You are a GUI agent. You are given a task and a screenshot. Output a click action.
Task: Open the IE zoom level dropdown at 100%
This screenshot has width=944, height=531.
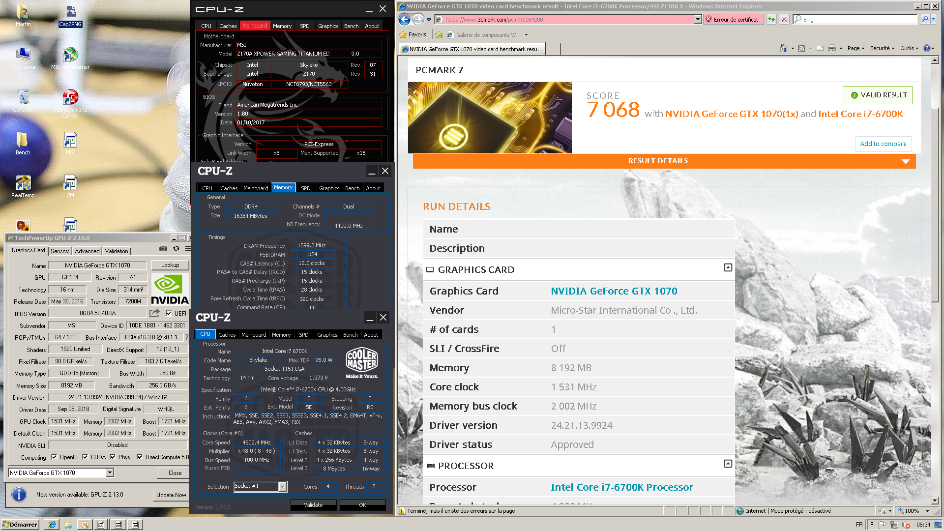pyautogui.click(x=927, y=511)
